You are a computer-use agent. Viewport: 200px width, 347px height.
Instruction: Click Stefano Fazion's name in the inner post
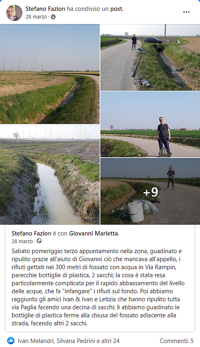[x=31, y=233]
